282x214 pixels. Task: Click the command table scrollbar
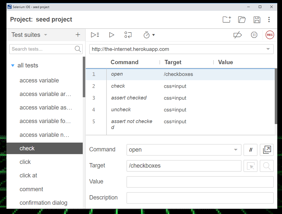coord(276,96)
